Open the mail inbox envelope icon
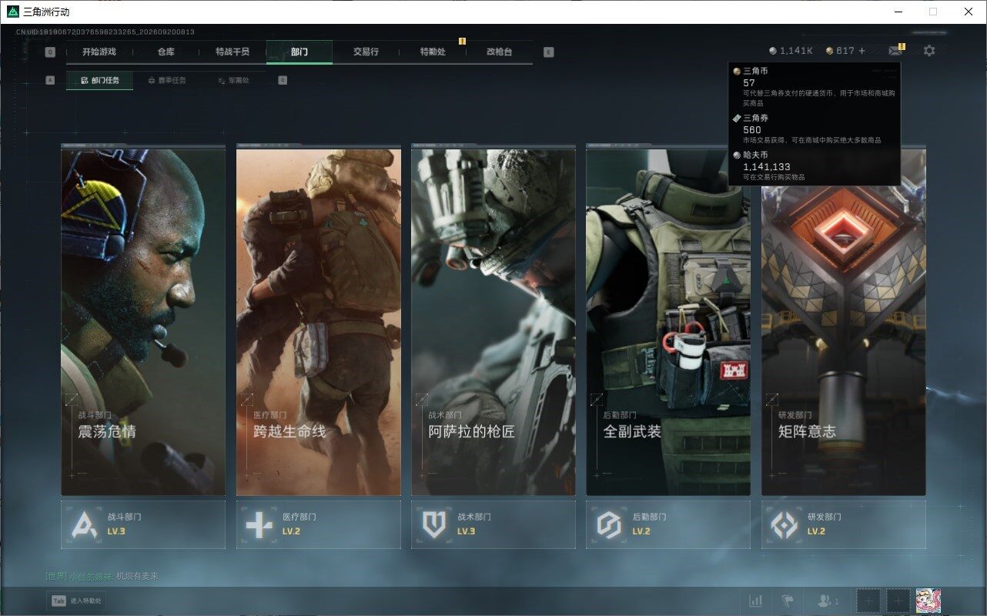 pyautogui.click(x=895, y=51)
